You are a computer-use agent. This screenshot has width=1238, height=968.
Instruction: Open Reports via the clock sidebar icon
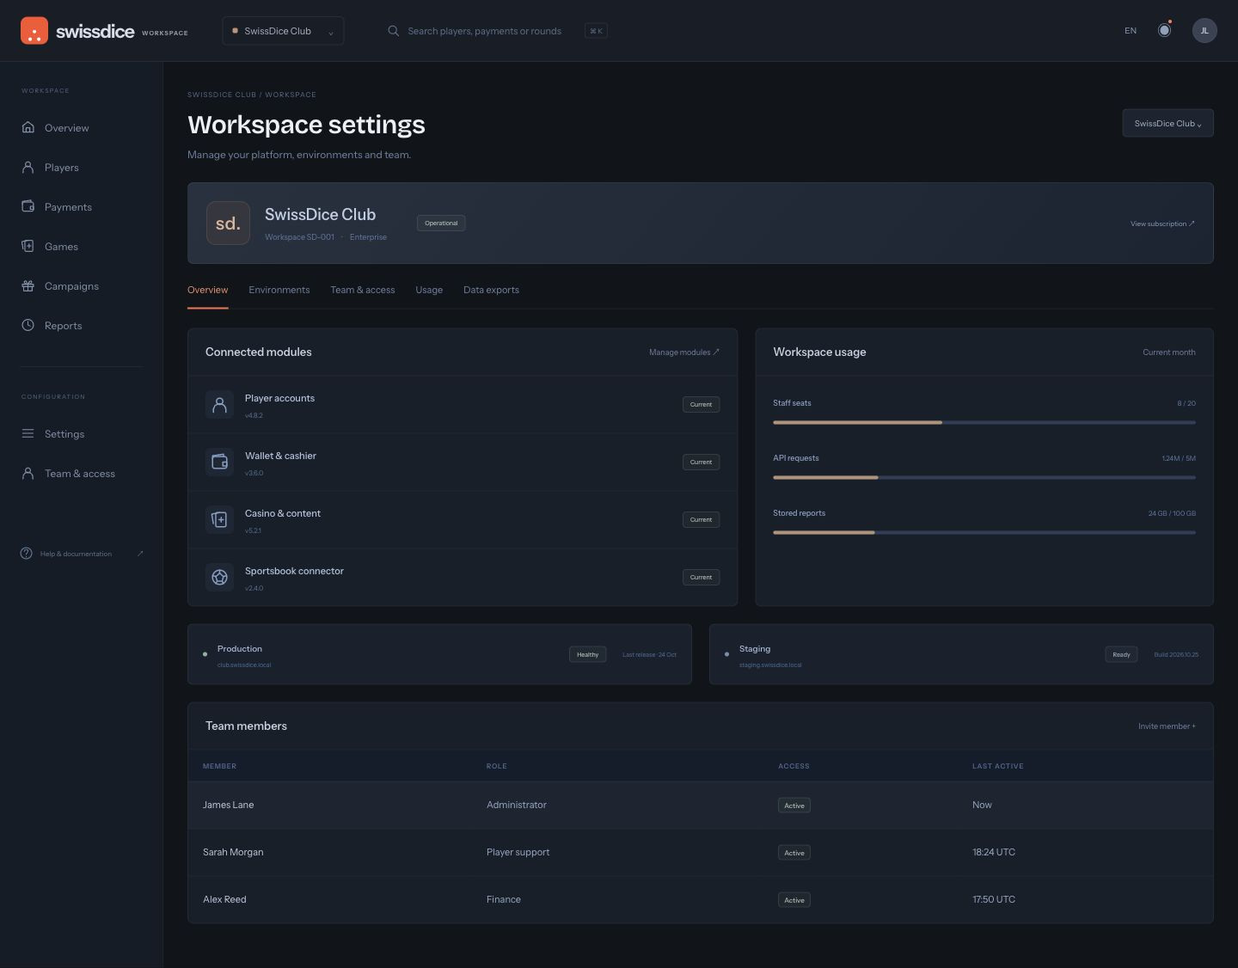click(x=28, y=326)
